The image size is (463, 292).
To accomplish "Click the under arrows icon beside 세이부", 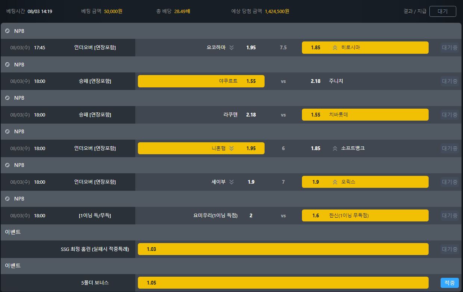I will [231, 182].
